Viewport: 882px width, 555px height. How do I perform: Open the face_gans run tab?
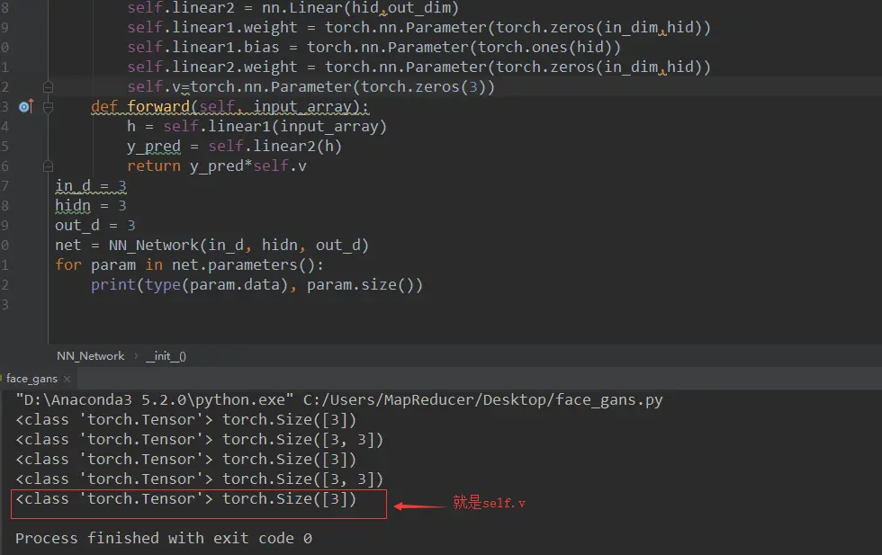(31, 379)
